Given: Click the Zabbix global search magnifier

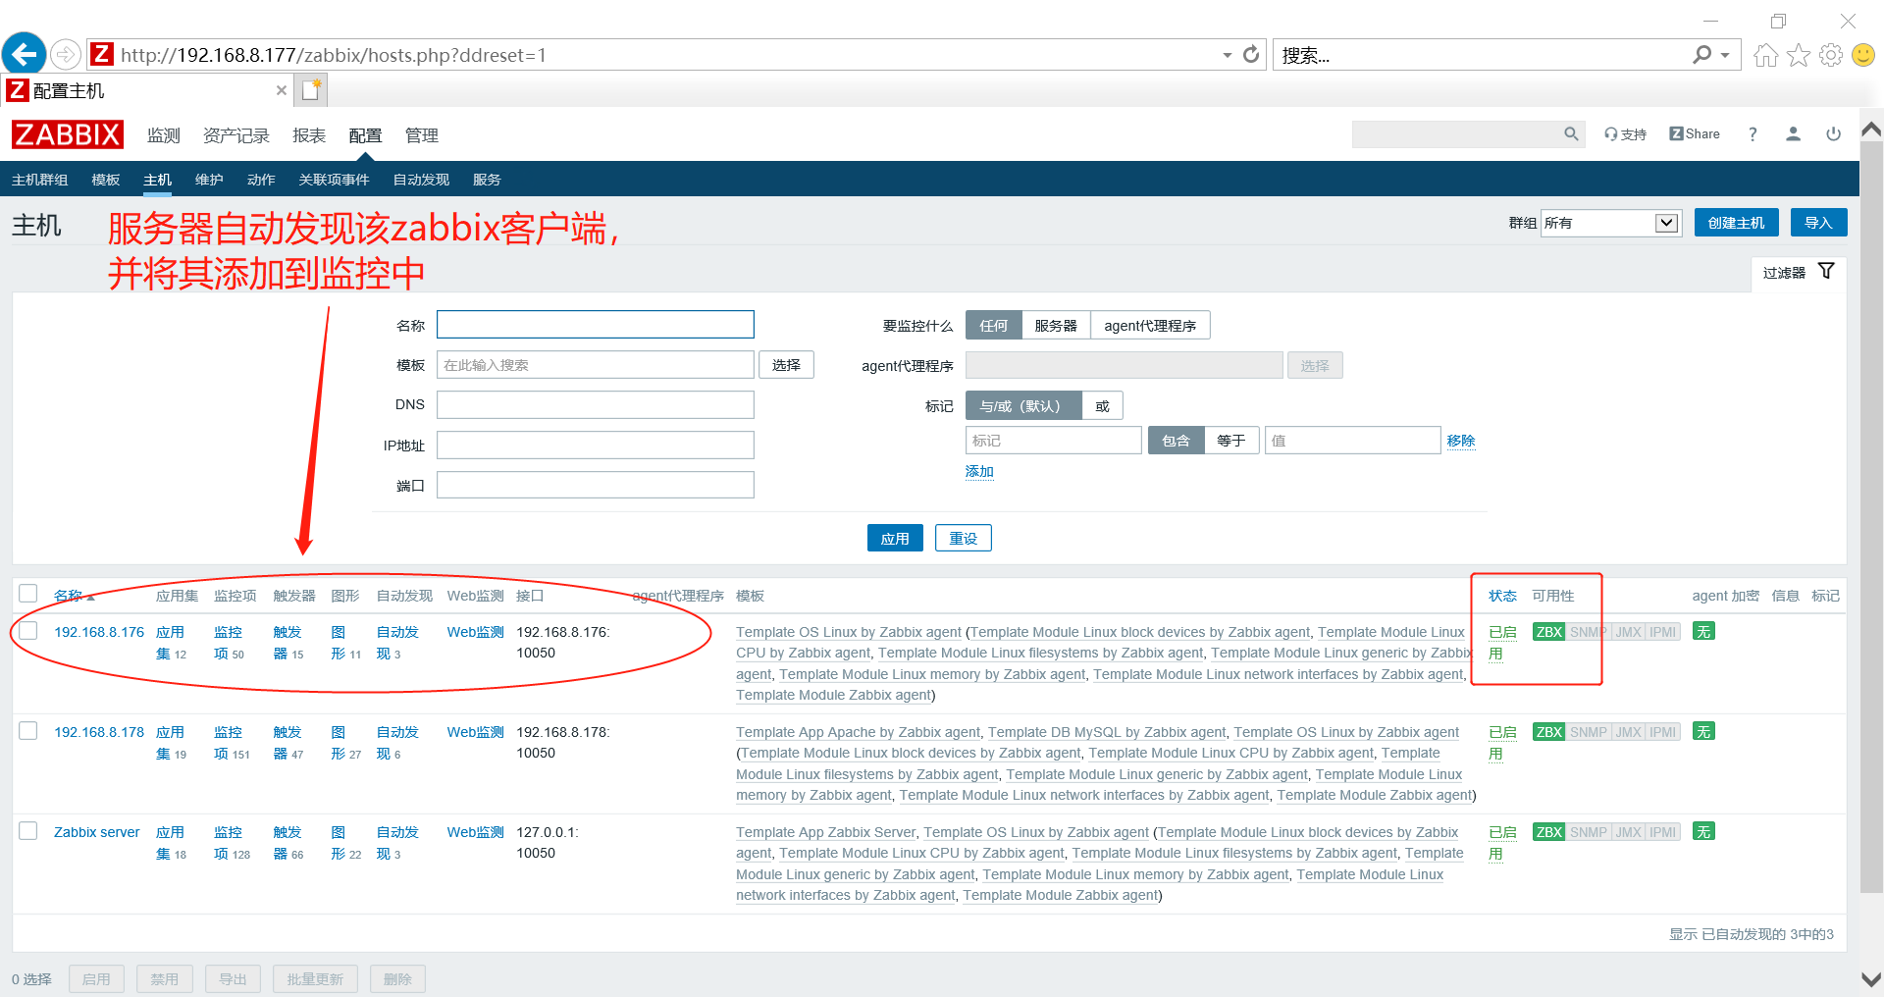Looking at the screenshot, I should pyautogui.click(x=1571, y=134).
